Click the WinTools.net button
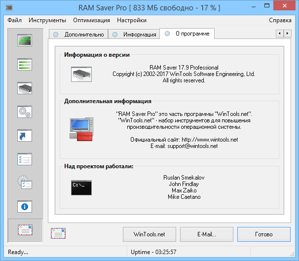 (x=149, y=234)
